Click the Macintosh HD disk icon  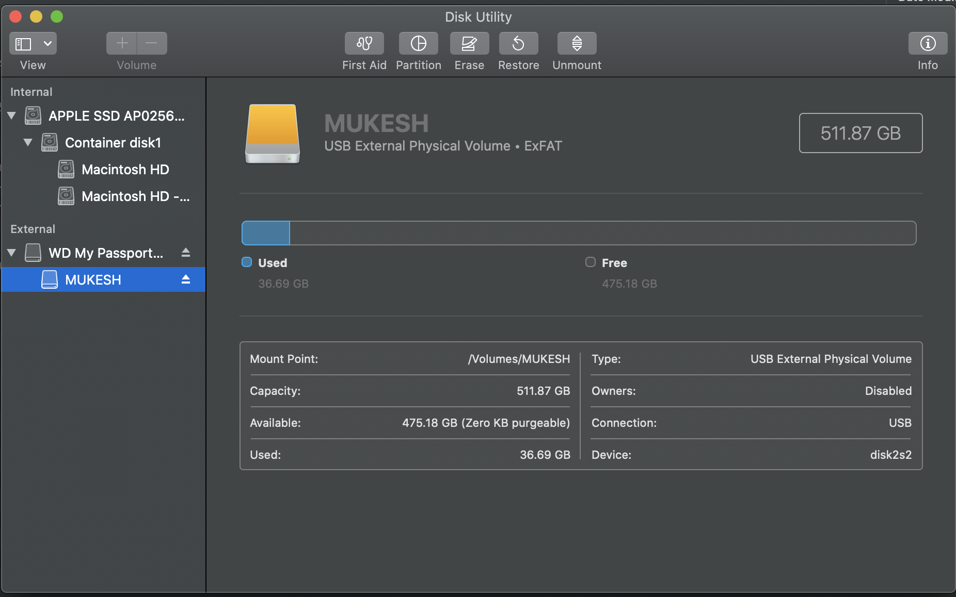66,169
